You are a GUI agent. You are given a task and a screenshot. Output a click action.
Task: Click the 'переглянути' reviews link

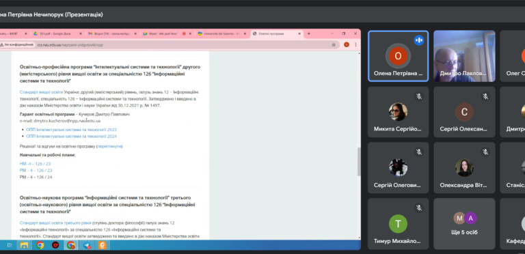109,146
